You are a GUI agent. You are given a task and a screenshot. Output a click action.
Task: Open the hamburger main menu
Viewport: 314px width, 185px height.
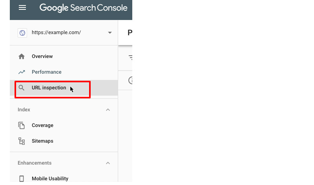tap(22, 8)
